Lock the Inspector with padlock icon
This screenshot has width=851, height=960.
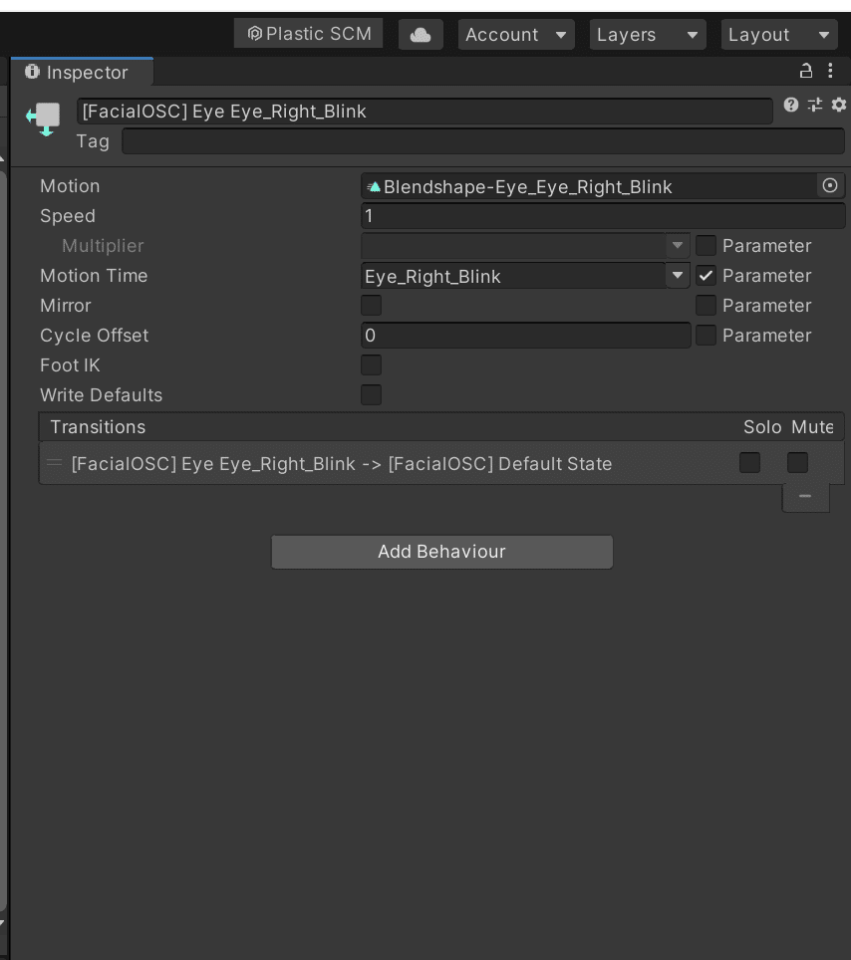point(806,71)
